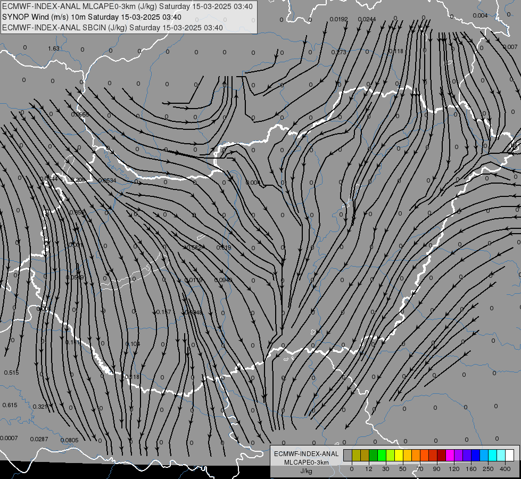
Task: Click the map value '0.0805'
Action: pos(69,441)
